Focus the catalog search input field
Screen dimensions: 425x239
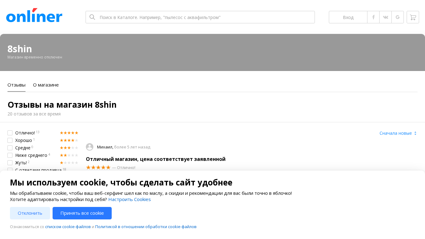click(x=205, y=17)
